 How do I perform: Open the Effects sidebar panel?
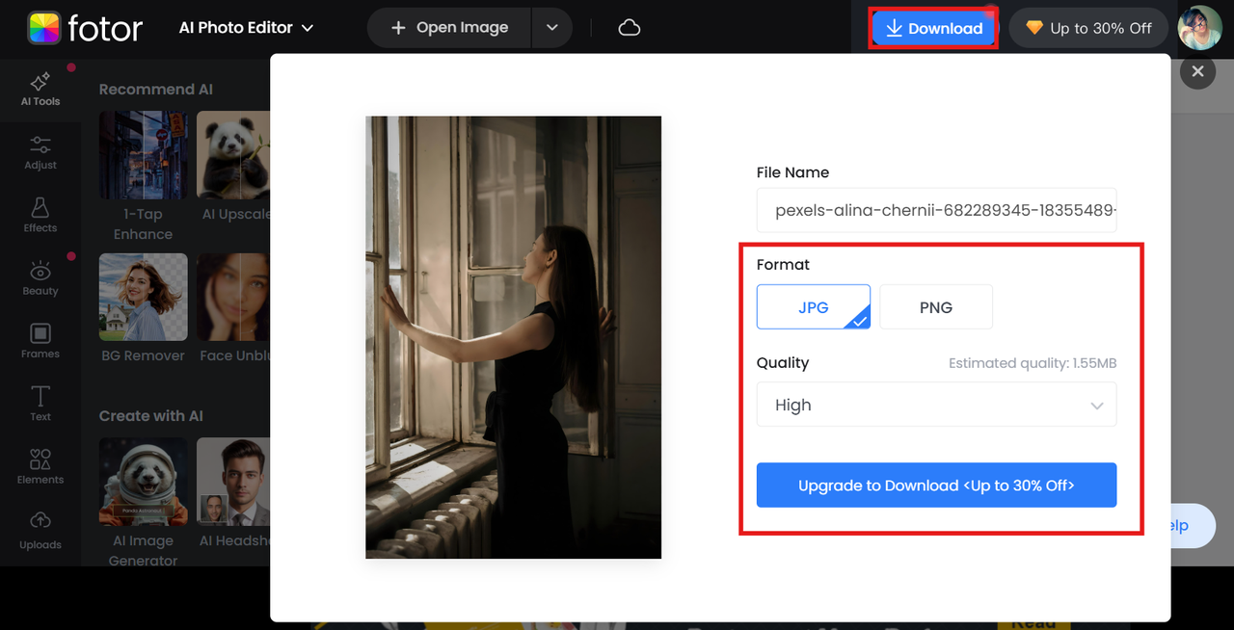click(x=40, y=215)
